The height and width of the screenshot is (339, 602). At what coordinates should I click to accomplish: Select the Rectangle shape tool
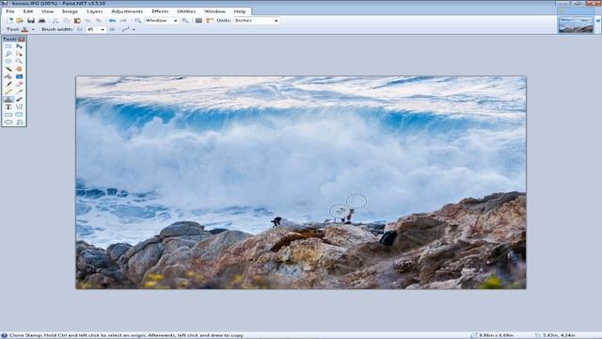(8, 115)
